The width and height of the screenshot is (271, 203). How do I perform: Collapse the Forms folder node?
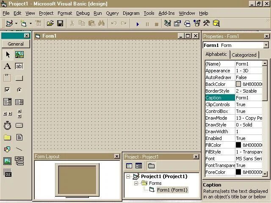pyautogui.click(x=136, y=183)
